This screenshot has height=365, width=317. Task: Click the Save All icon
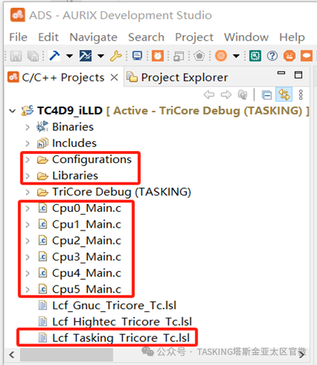coord(33,57)
